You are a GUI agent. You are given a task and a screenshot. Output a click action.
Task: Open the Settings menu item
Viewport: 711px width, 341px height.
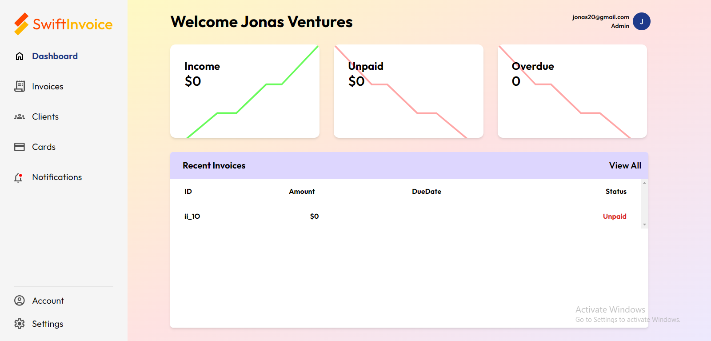[48, 324]
